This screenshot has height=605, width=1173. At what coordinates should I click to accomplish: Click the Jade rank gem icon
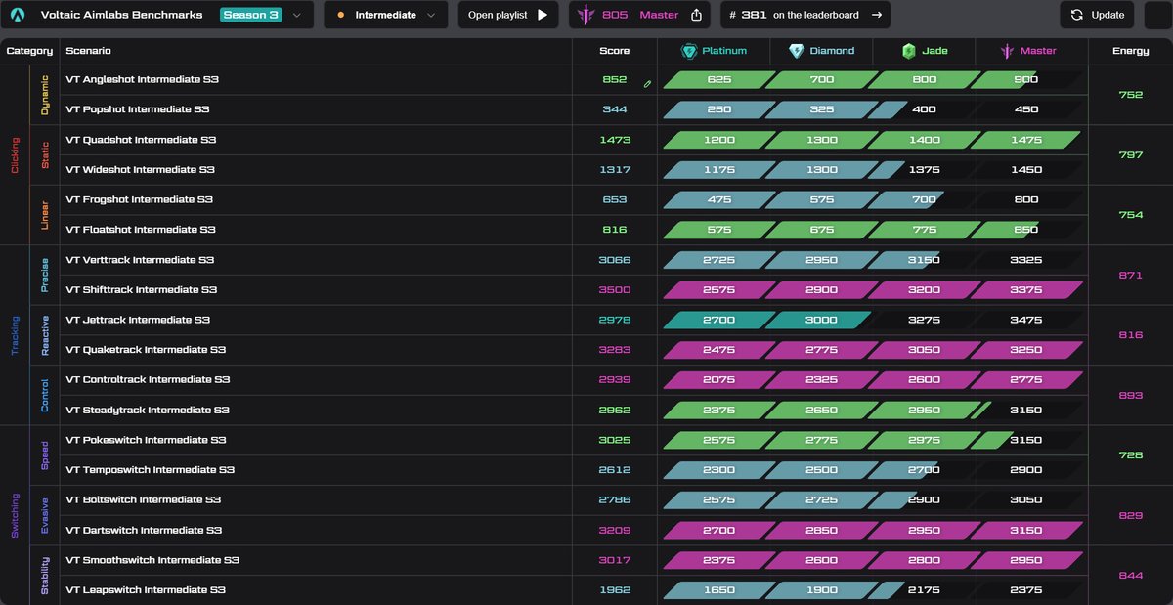tap(908, 51)
